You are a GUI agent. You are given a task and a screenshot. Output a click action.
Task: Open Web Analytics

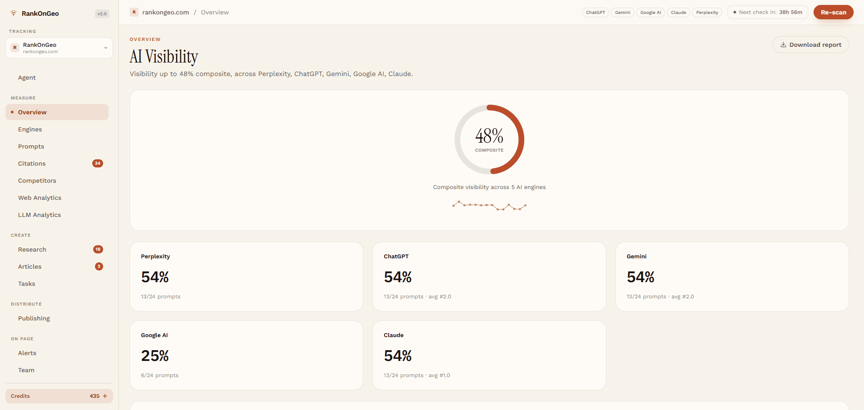(x=57, y=198)
